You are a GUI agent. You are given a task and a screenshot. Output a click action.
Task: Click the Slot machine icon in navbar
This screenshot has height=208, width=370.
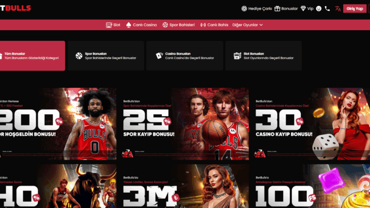click(109, 25)
